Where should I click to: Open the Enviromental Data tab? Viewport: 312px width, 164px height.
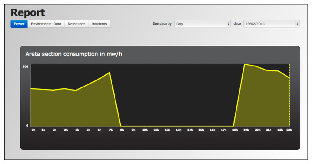click(46, 24)
